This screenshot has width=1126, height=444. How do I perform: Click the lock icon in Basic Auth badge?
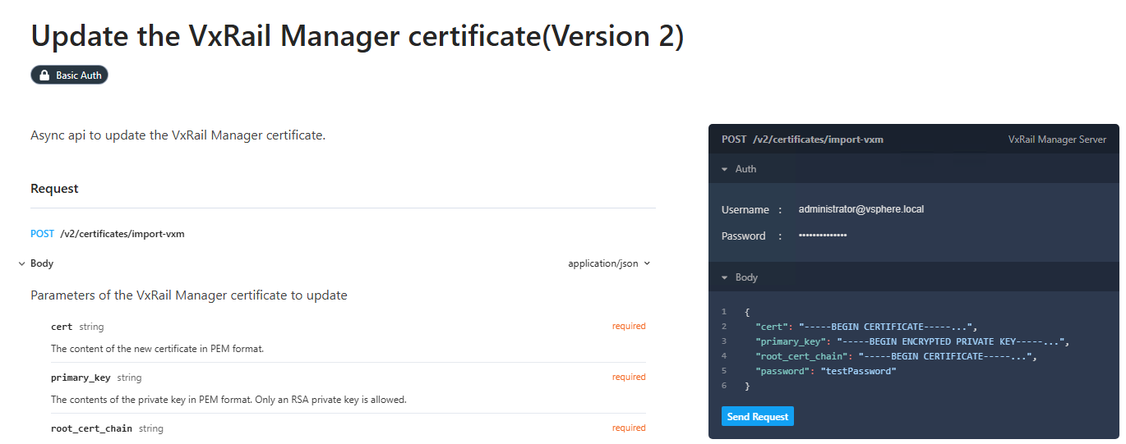click(x=44, y=76)
